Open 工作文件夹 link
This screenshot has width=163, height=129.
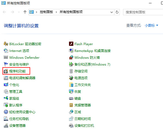[83, 85]
